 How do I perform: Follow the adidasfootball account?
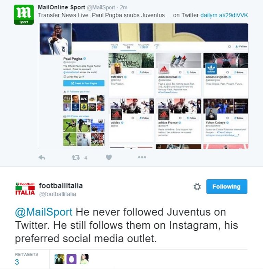[191, 72]
